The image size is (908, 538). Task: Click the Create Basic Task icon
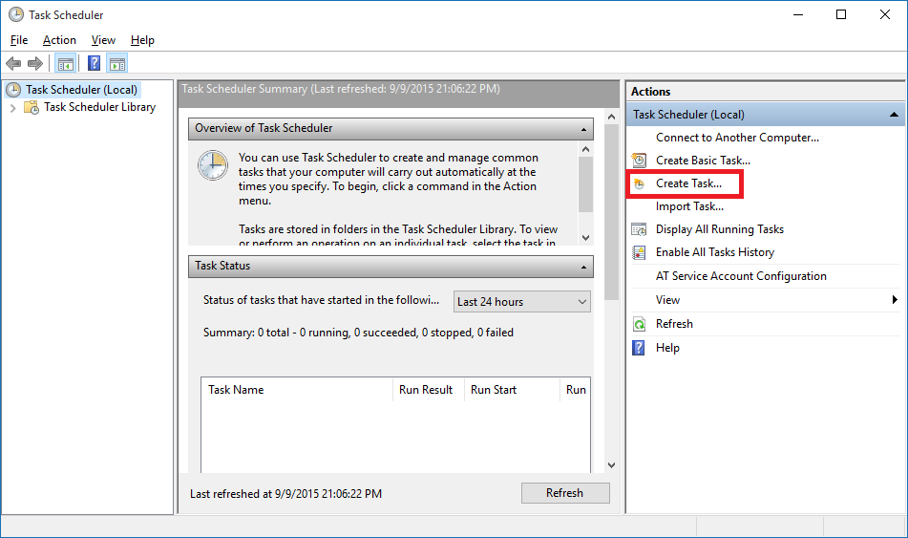tap(640, 161)
